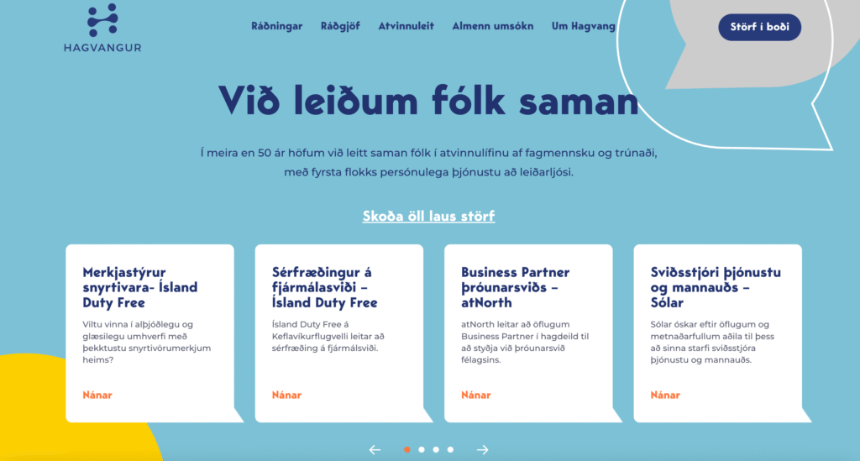Go to Almenn umsókn page
This screenshot has width=860, height=461.
click(492, 26)
